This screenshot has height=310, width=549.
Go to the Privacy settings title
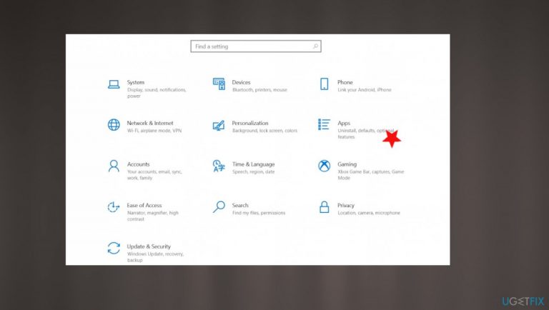pyautogui.click(x=346, y=206)
